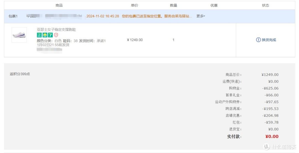Click the 返积分399点 points text
This screenshot has height=153, width=299.
coord(20,74)
